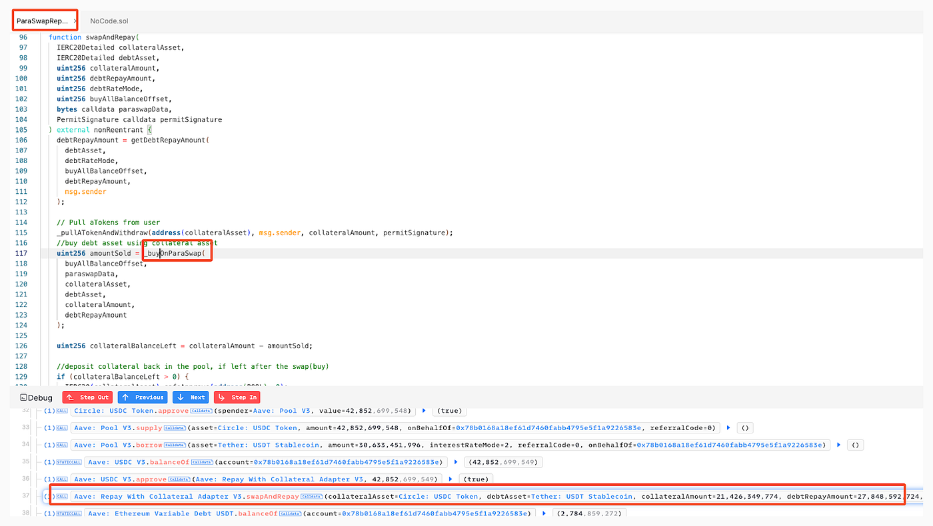The image size is (933, 526).
Task: Click the Next down-arrow stepping icon
Action: 180,397
